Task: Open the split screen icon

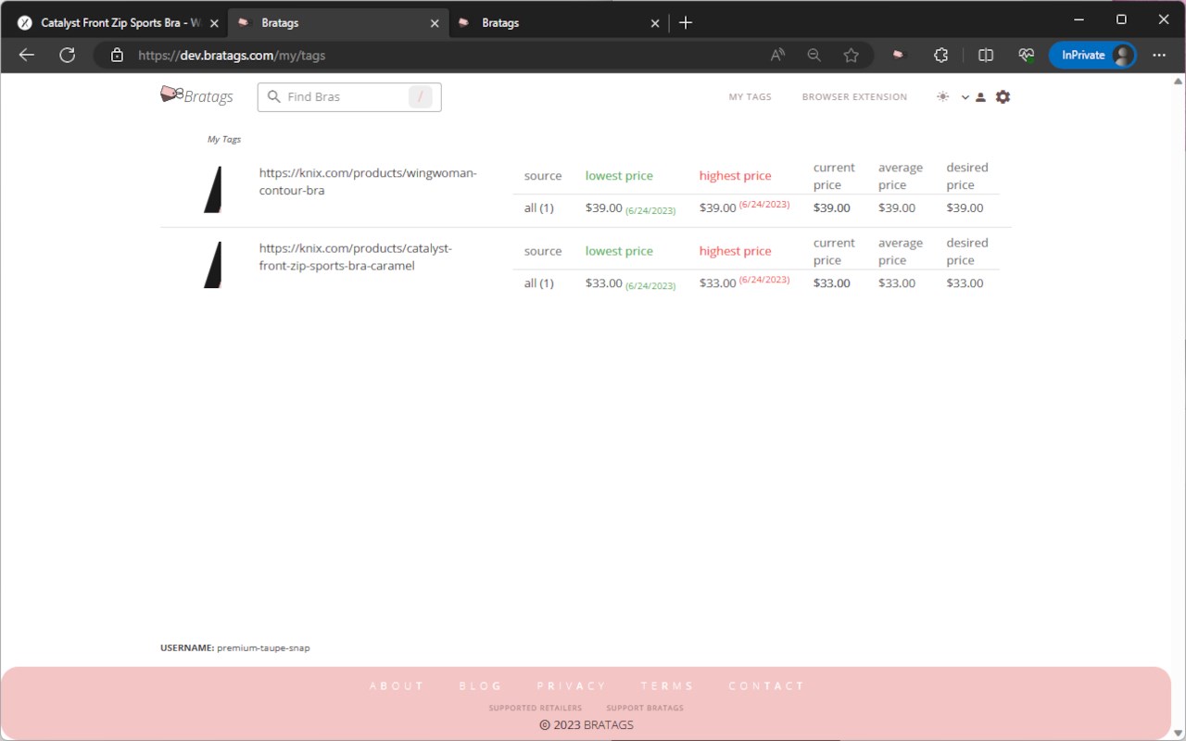Action: click(x=985, y=56)
